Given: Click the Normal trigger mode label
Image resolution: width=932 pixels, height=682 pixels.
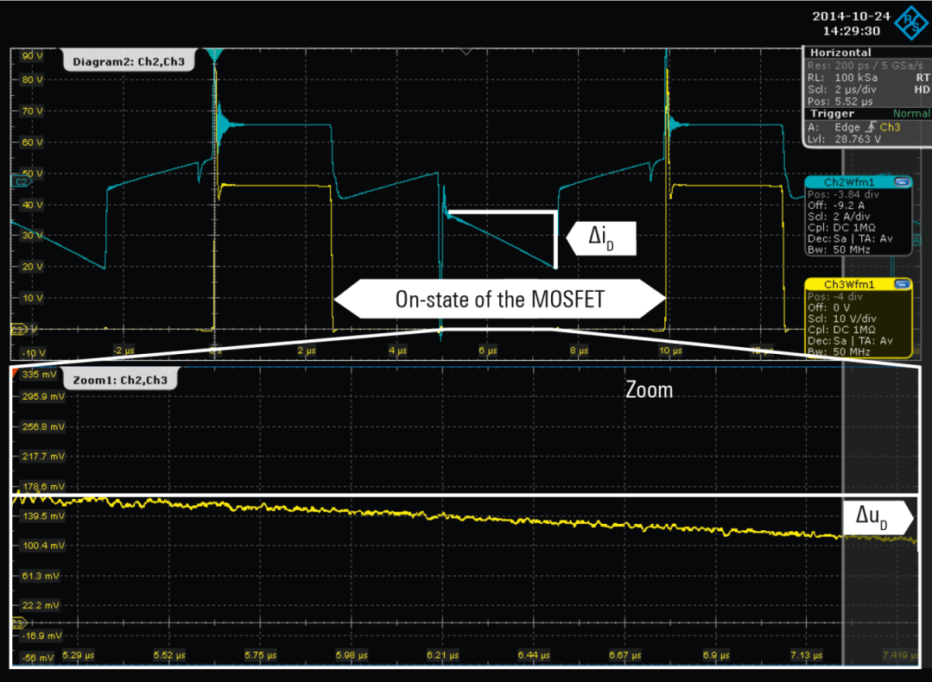Looking at the screenshot, I should point(911,114).
